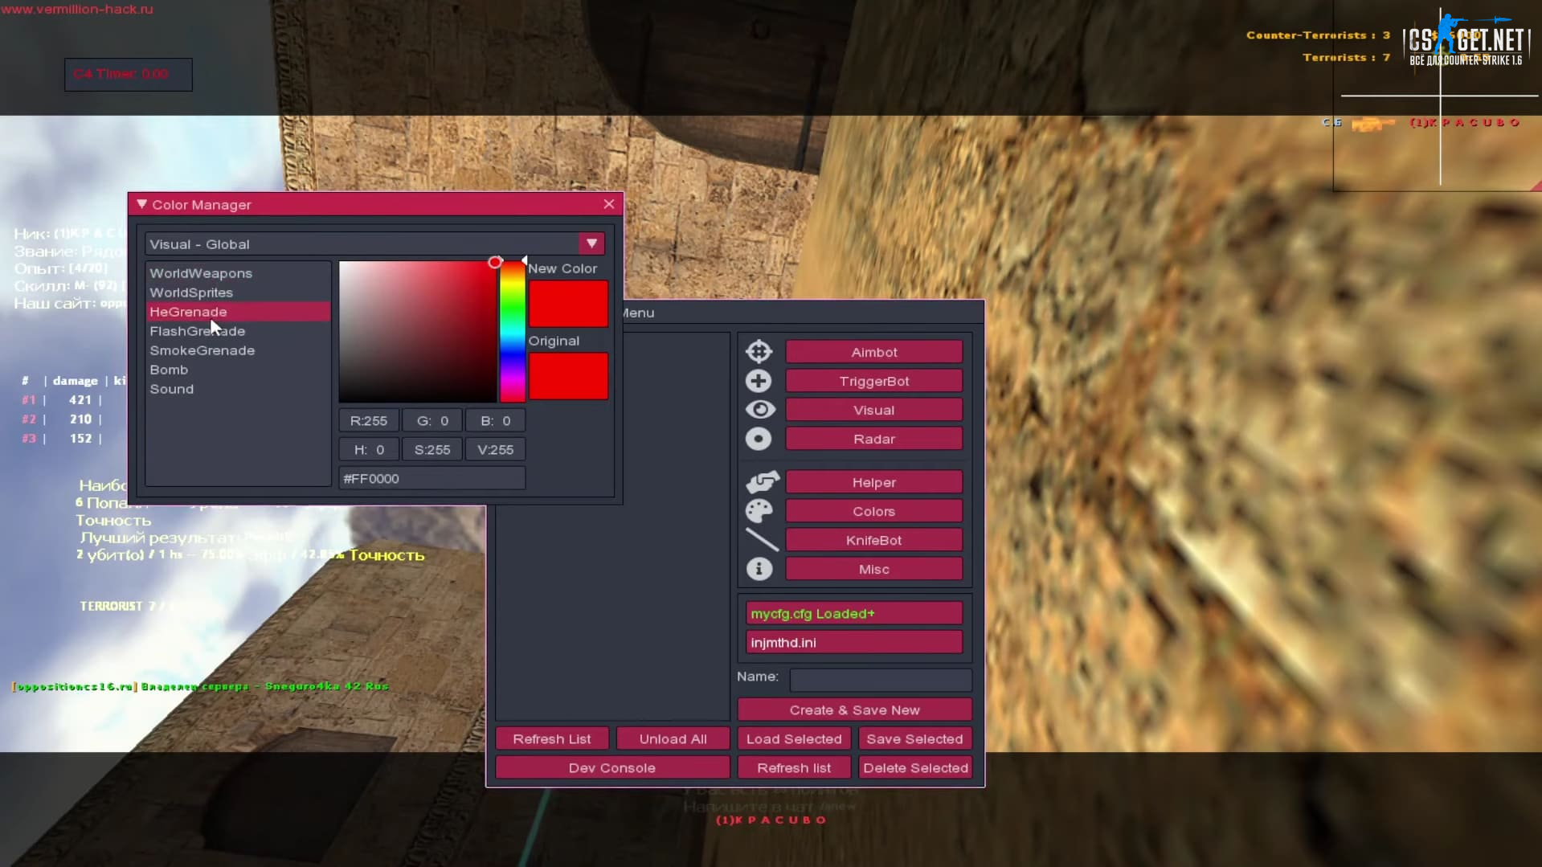Click inside the saturation-value color square
Image resolution: width=1542 pixels, height=867 pixels.
point(418,332)
